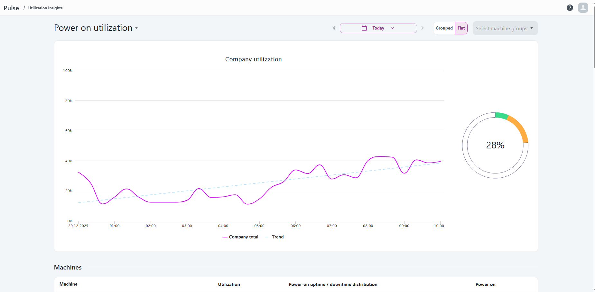The width and height of the screenshot is (595, 292).
Task: Click the Machine column header
Action: tap(68, 284)
